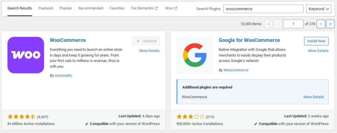
Task: Open the Automattic author link
Action: point(64,76)
